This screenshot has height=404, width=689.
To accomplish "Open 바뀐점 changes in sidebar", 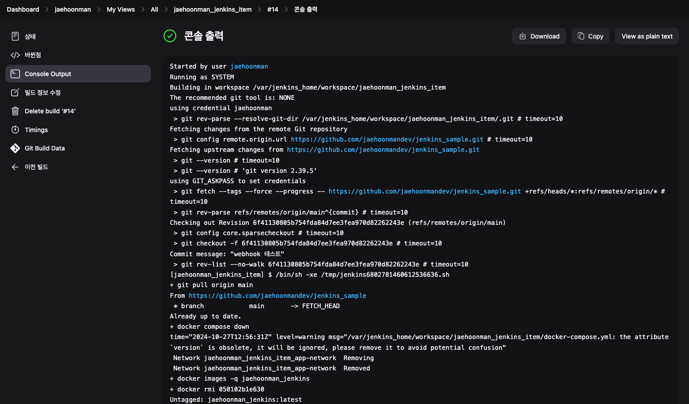I will click(x=78, y=55).
